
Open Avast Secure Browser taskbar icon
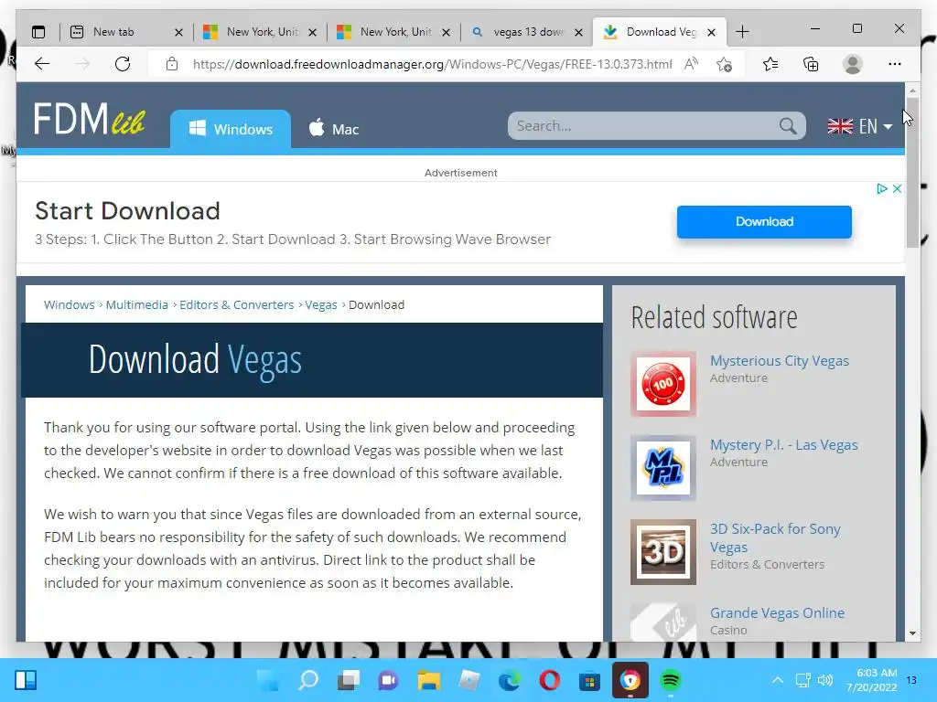pos(630,680)
